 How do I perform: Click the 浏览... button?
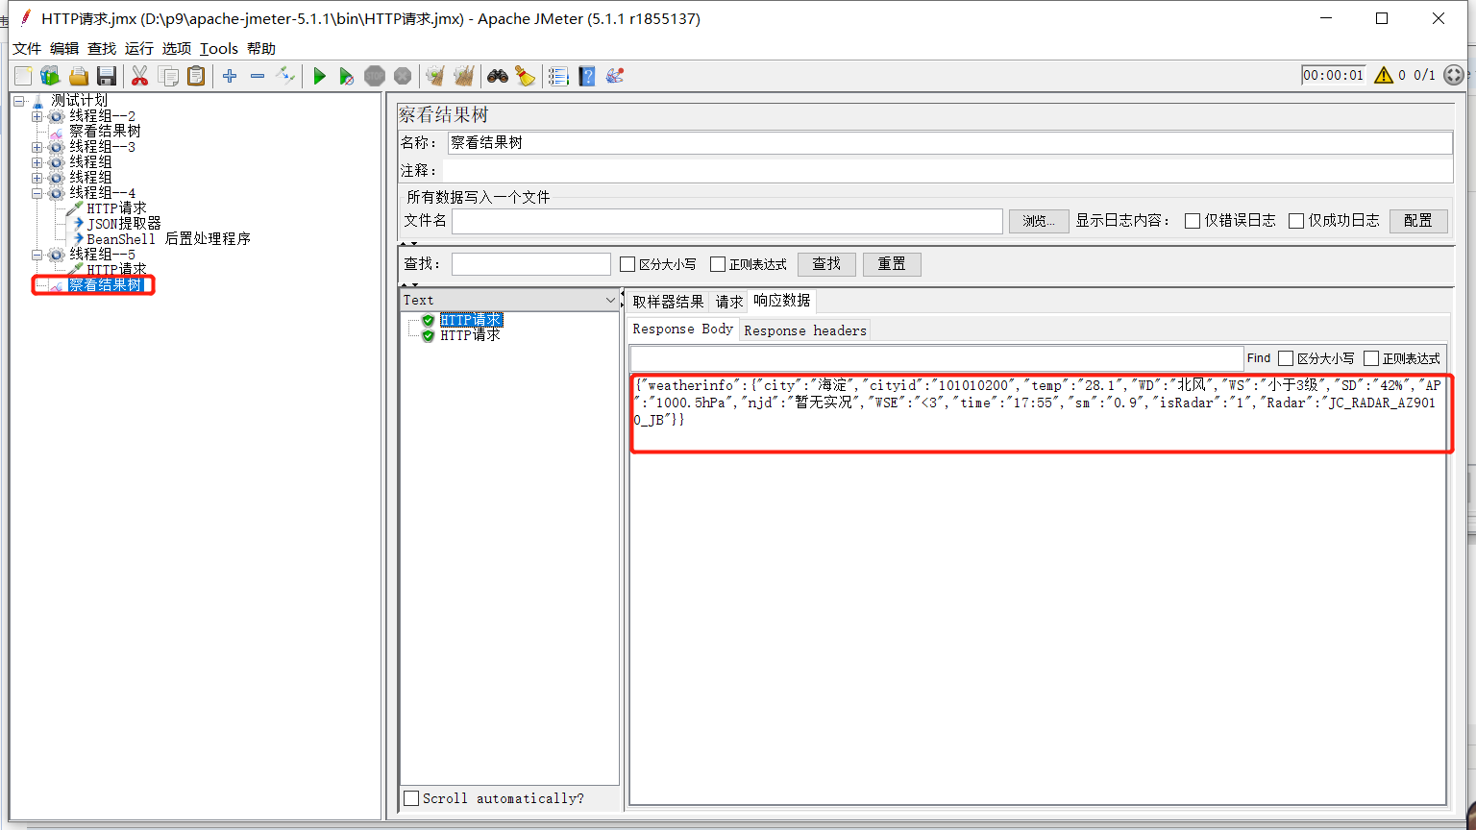[x=1039, y=221]
